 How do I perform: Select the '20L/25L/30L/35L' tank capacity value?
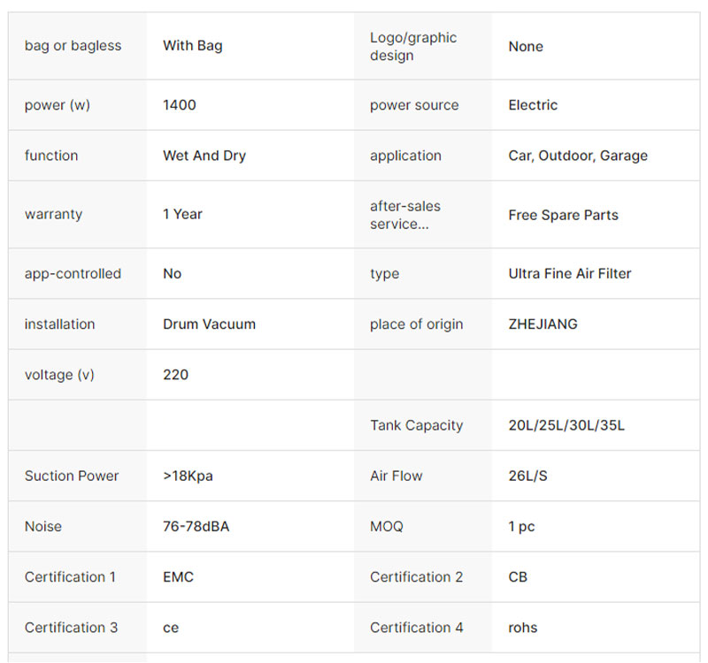(x=566, y=425)
